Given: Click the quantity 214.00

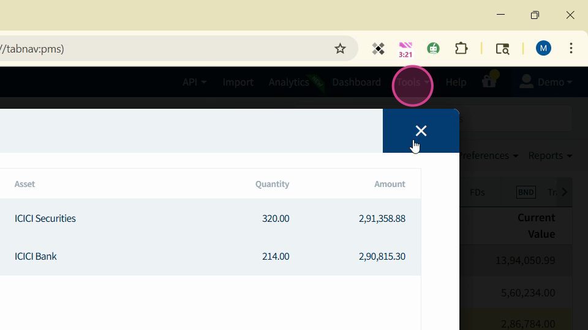Looking at the screenshot, I should tap(276, 256).
